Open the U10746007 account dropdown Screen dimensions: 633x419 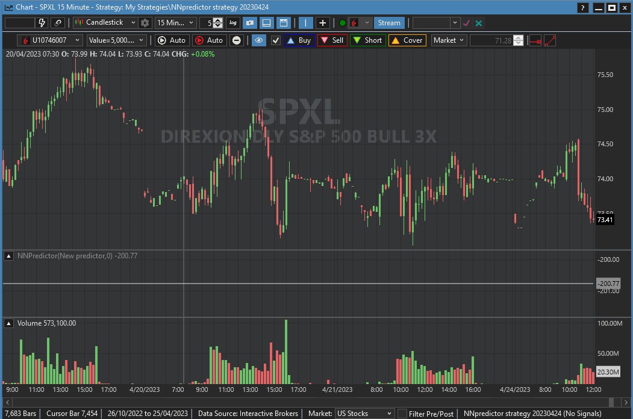pos(50,40)
